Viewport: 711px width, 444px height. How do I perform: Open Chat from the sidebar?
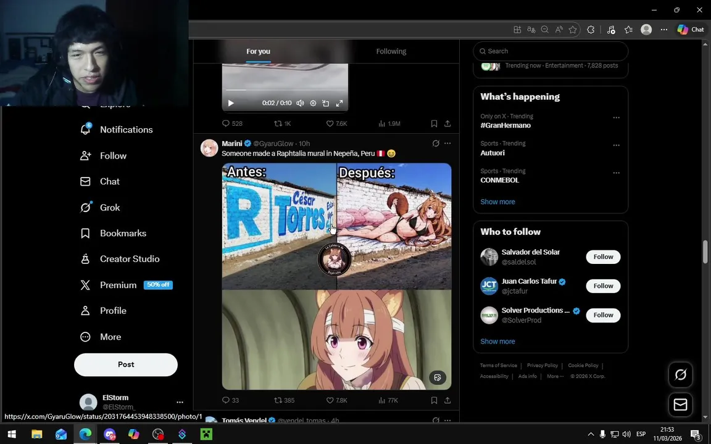pyautogui.click(x=100, y=182)
